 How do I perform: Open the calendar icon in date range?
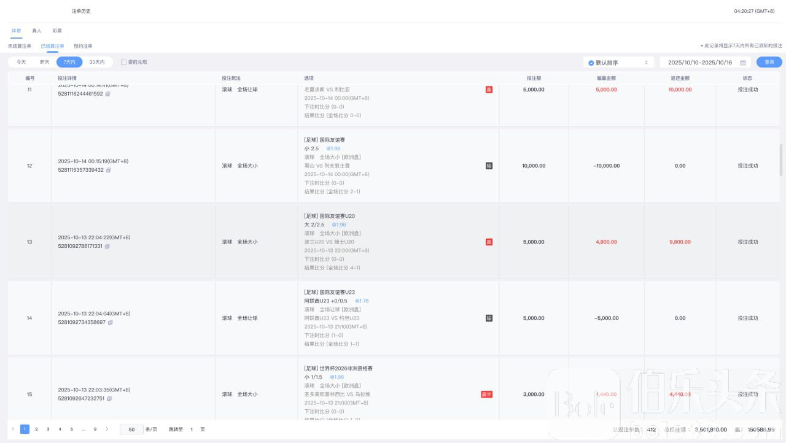[742, 63]
